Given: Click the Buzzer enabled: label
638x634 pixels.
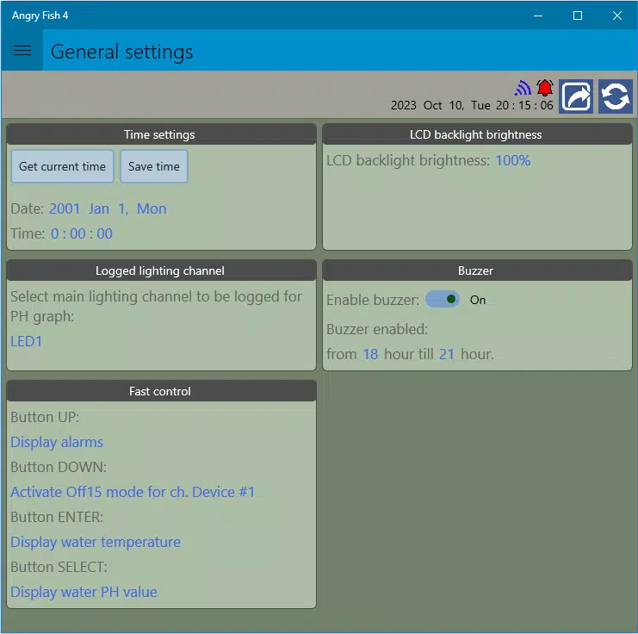Looking at the screenshot, I should pos(377,329).
